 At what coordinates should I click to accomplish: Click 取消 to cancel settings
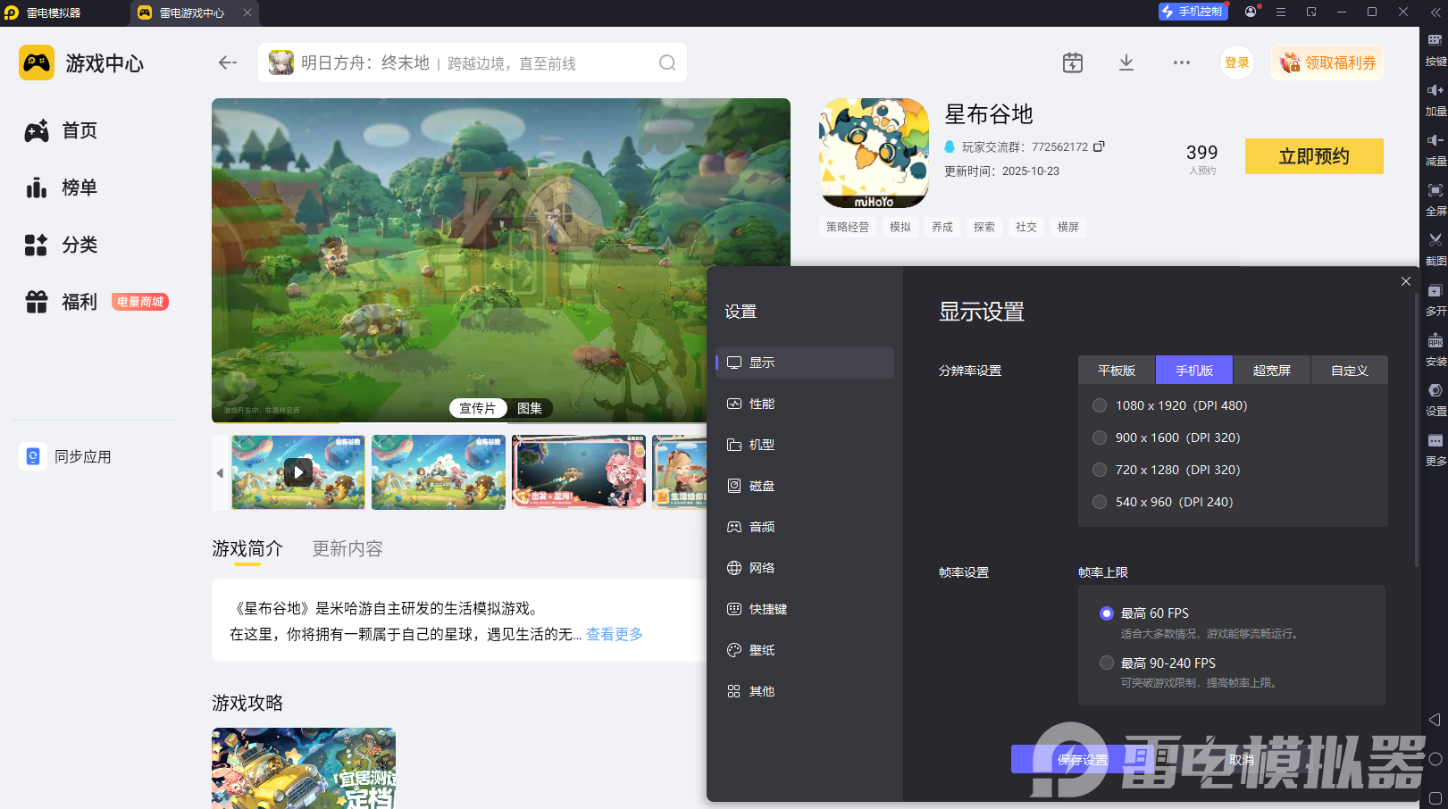[x=1242, y=760]
